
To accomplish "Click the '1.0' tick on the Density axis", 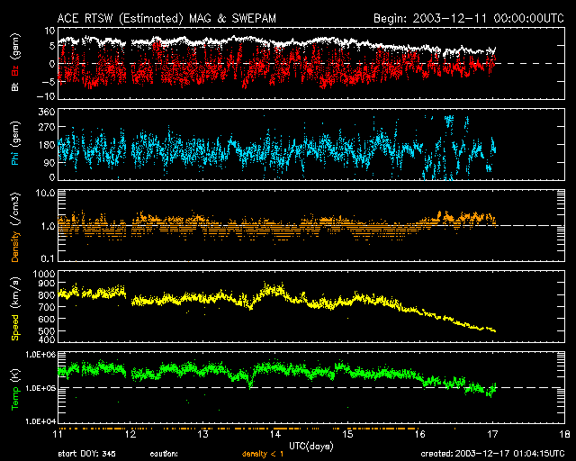I will coord(48,227).
